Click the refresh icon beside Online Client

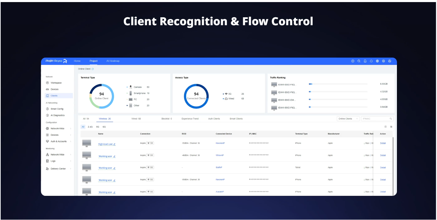point(93,69)
